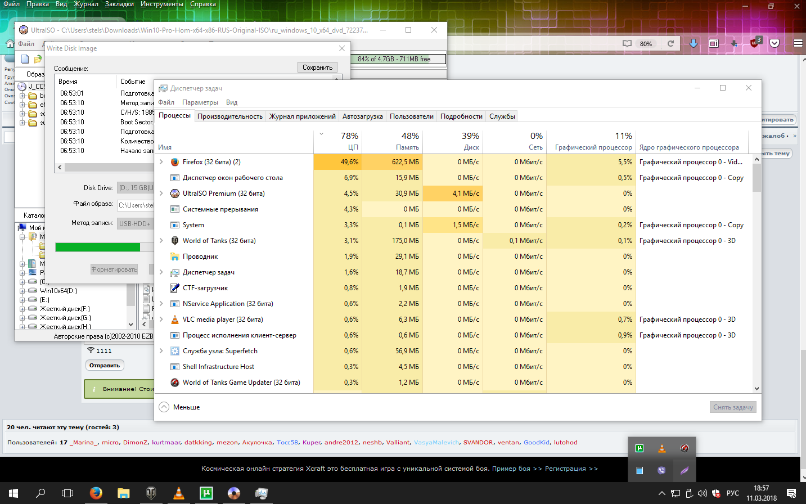Expand the Firefox process group
Image resolution: width=806 pixels, height=504 pixels.
coord(161,162)
